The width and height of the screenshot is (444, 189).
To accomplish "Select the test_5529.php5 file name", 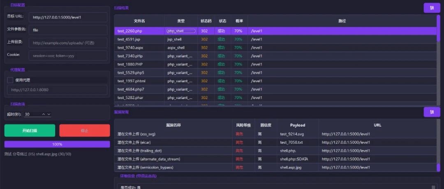I will 131,73.
